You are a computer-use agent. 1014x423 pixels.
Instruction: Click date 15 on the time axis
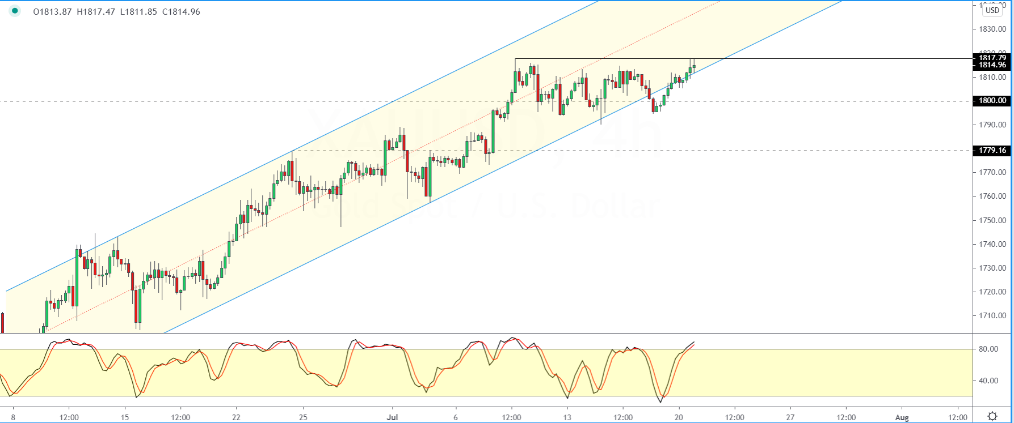click(125, 417)
